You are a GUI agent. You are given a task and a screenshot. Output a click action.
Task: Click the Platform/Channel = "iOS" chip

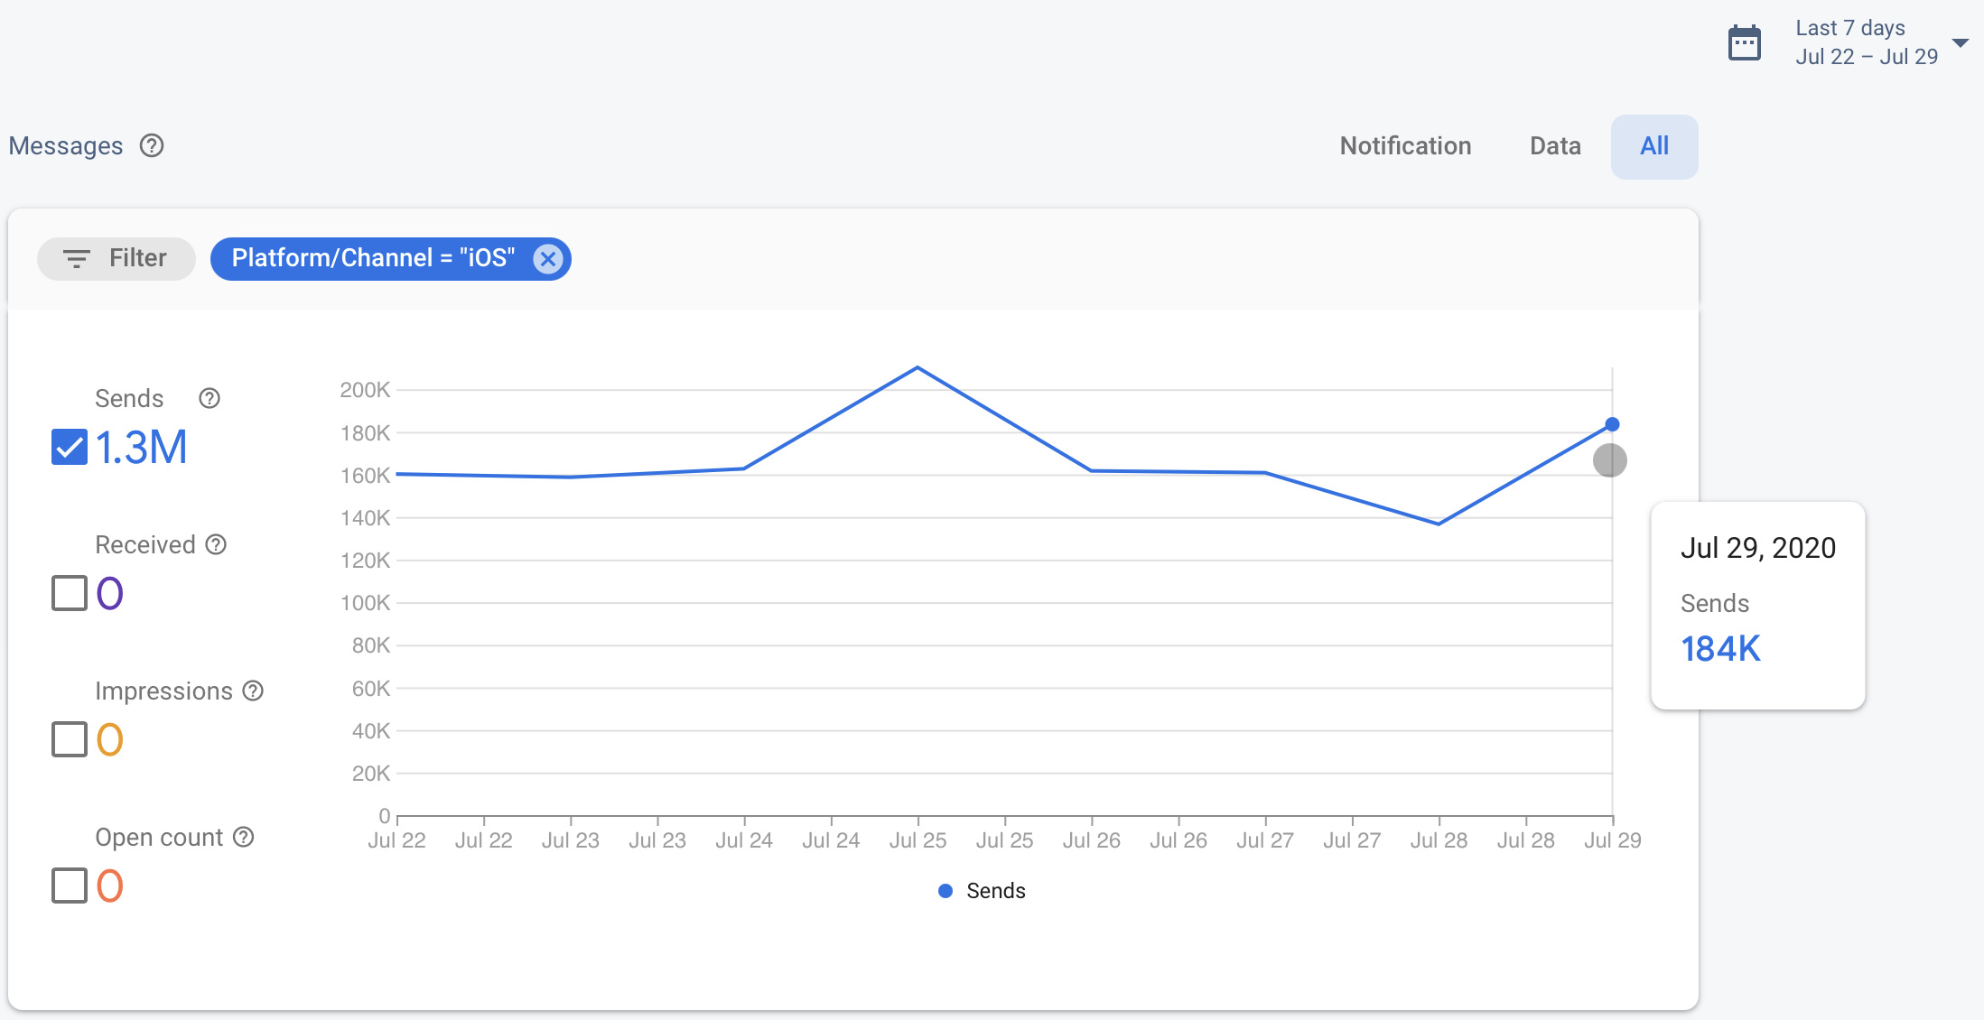pos(373,259)
